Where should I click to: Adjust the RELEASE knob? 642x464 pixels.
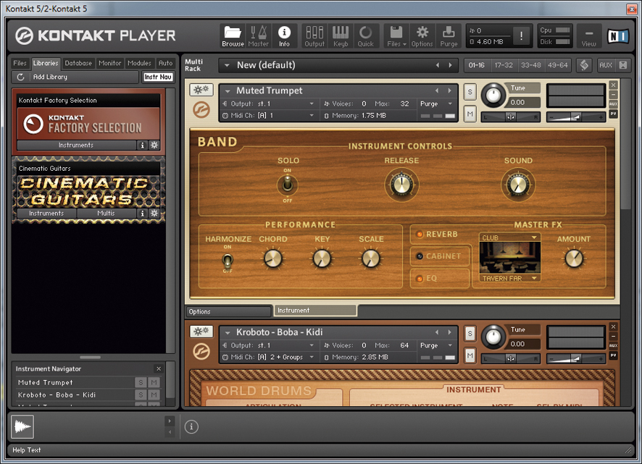[401, 185]
